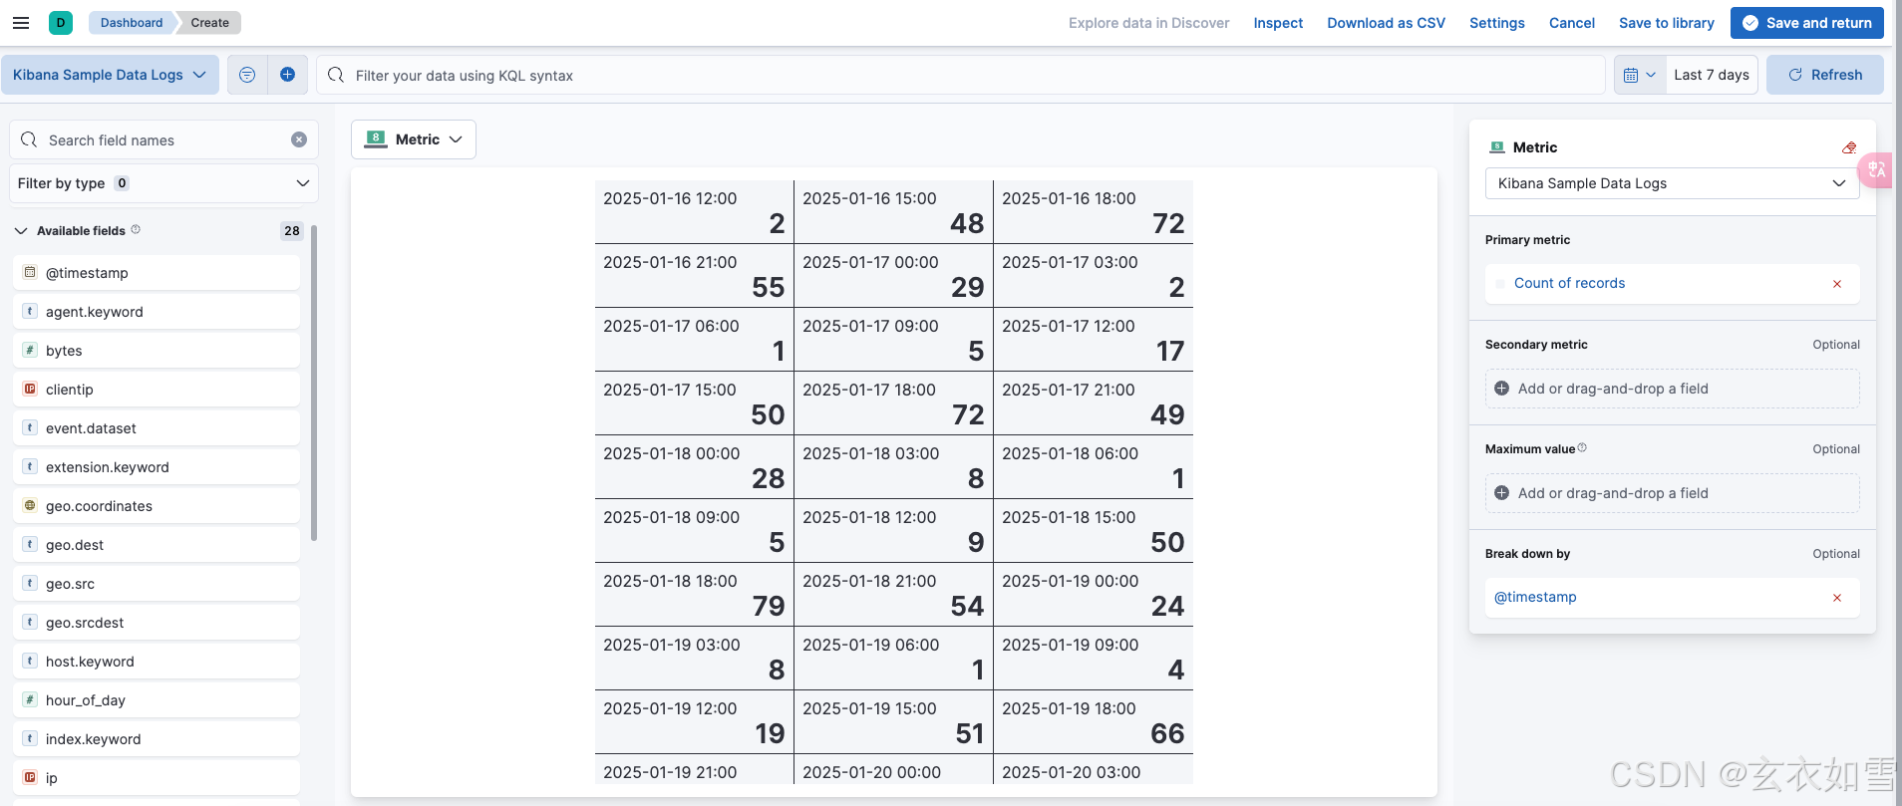Click the green D space avatar
Screen dimensions: 1902x806
tap(61, 22)
